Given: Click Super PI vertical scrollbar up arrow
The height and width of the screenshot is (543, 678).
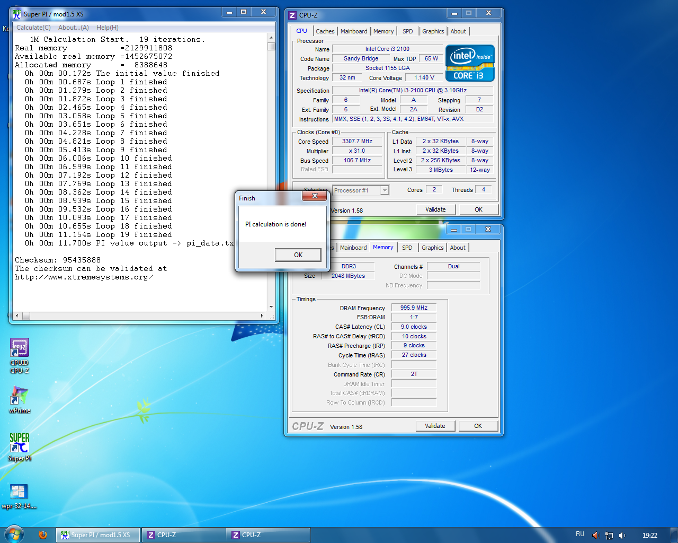Looking at the screenshot, I should (x=271, y=38).
